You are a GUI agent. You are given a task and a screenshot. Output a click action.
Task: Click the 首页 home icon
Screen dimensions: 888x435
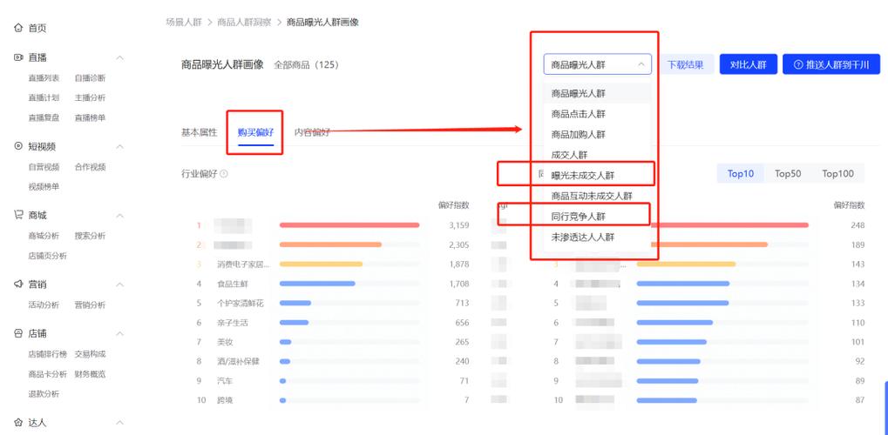point(18,28)
